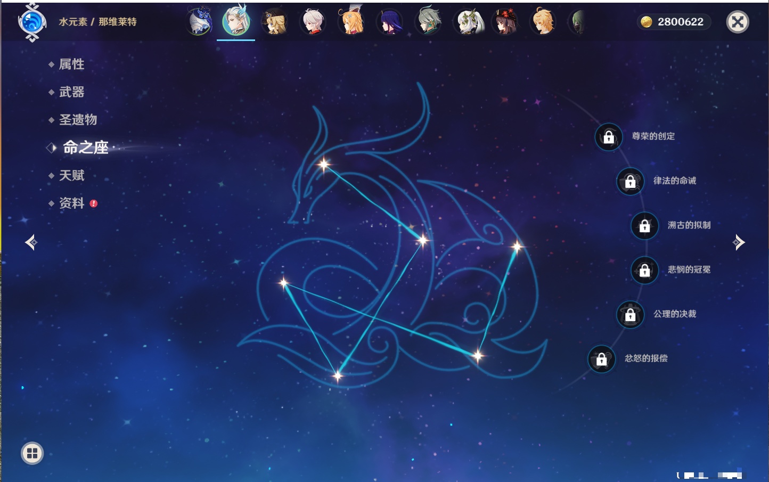Select Raiden Shogun's purple-haired portrait
The width and height of the screenshot is (769, 482).
(390, 22)
